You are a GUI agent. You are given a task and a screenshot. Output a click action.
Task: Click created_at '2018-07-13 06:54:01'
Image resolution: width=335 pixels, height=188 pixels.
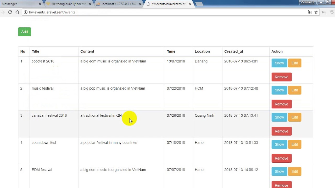pyautogui.click(x=241, y=61)
